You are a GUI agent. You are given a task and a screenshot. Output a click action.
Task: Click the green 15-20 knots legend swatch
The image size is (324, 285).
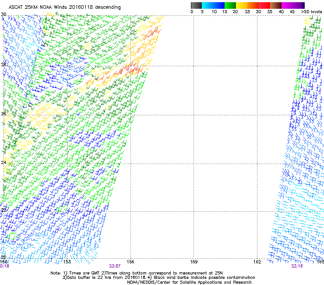coord(230,5)
